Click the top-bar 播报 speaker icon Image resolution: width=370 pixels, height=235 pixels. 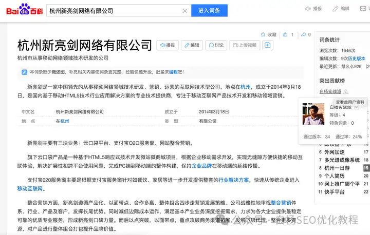(x=308, y=9)
